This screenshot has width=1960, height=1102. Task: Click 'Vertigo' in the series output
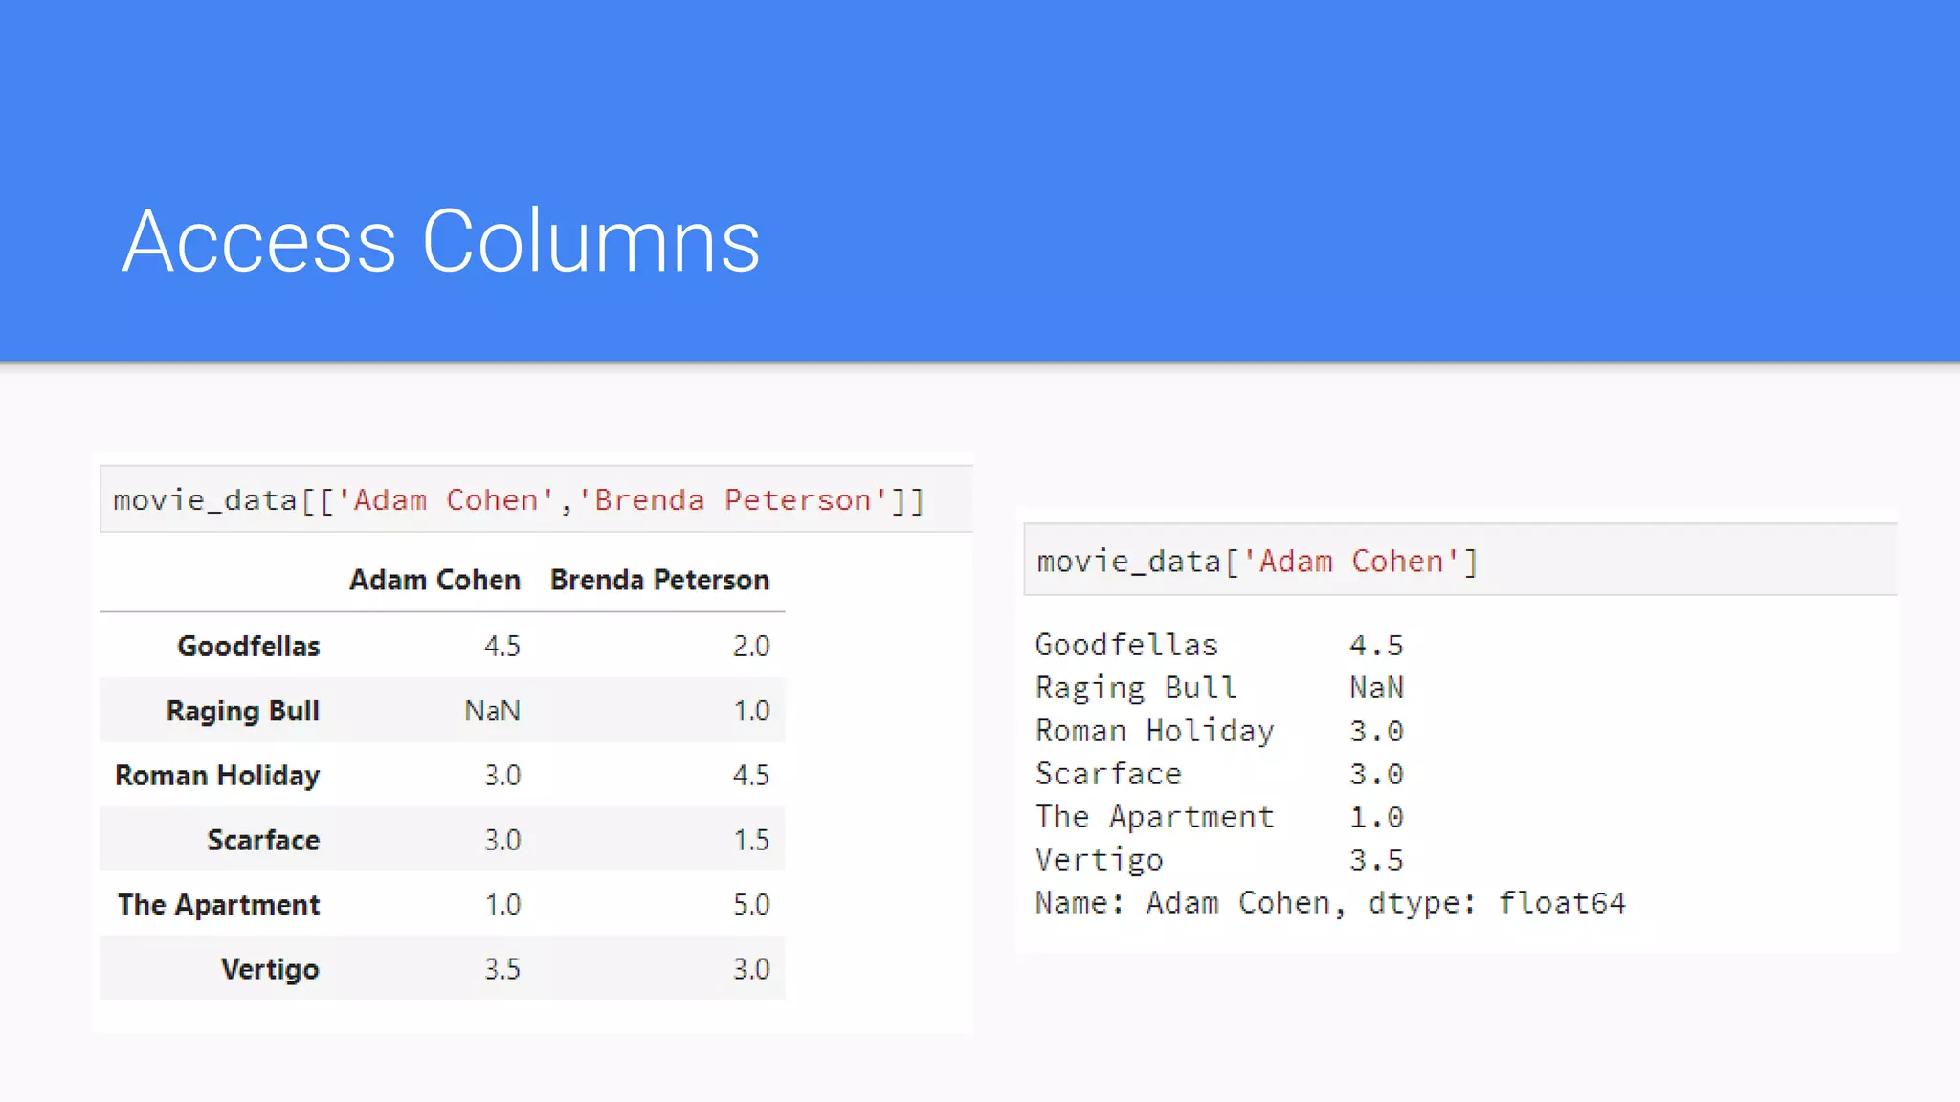point(1099,860)
